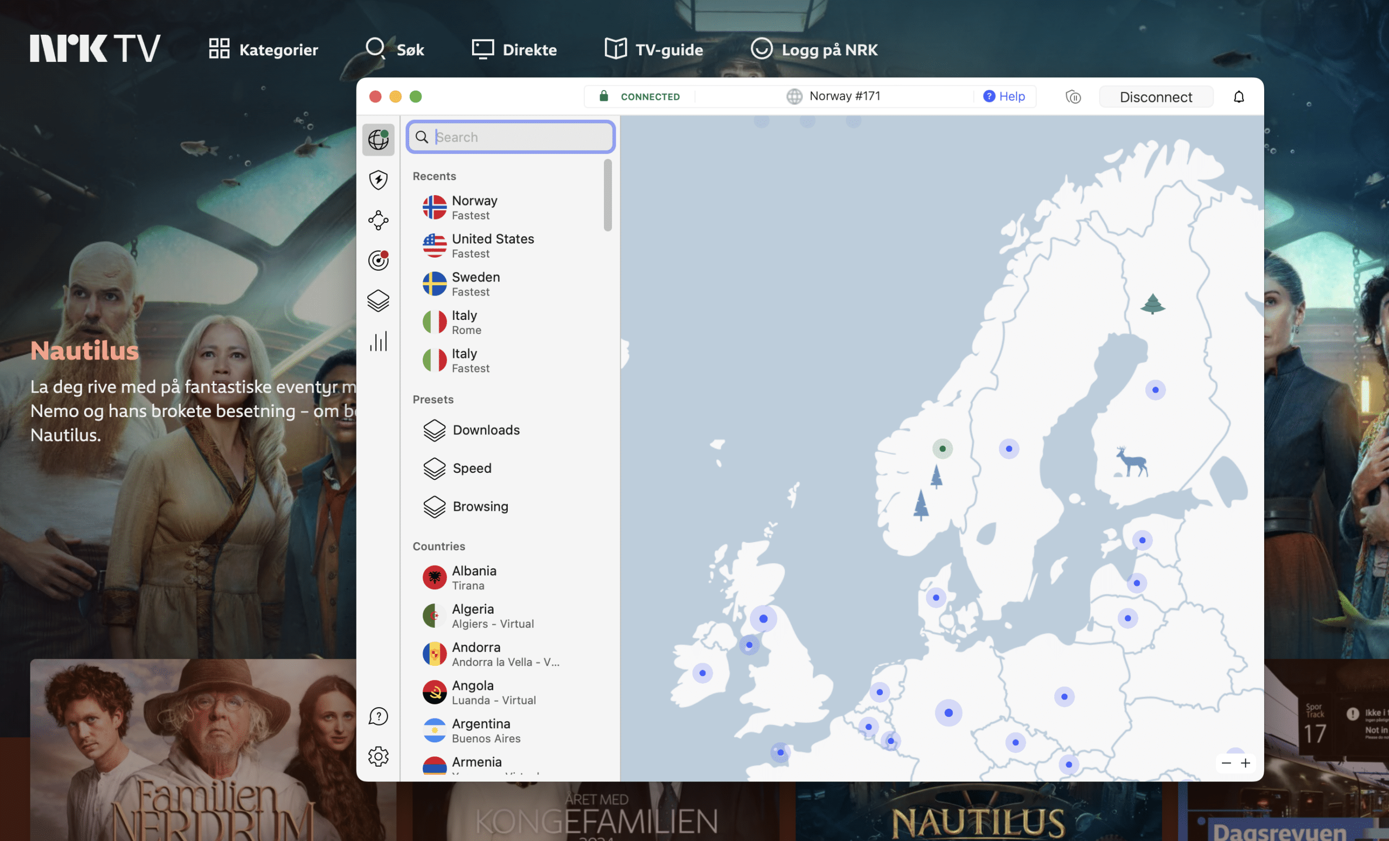Open the statistics bars icon in sidebar
This screenshot has width=1389, height=841.
378,342
